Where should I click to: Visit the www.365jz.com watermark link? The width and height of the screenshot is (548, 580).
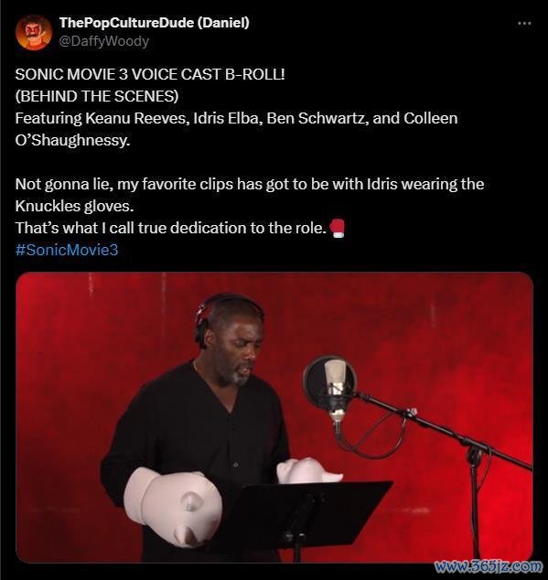click(489, 566)
